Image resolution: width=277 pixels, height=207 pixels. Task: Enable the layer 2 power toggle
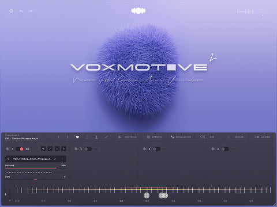(x=88, y=149)
